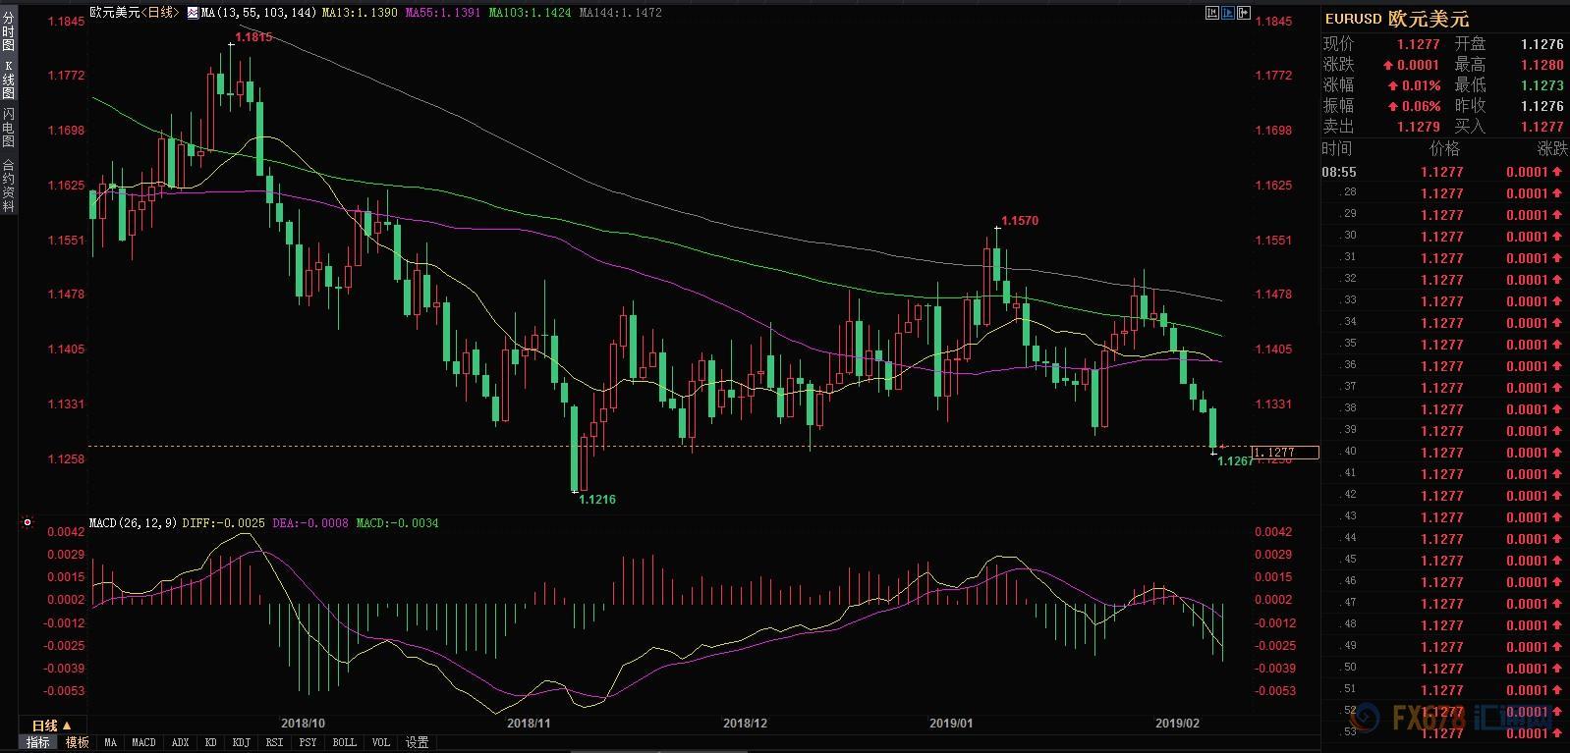Select the 模板 tab at bottom
Viewport: 1570px width, 753px height.
(78, 742)
